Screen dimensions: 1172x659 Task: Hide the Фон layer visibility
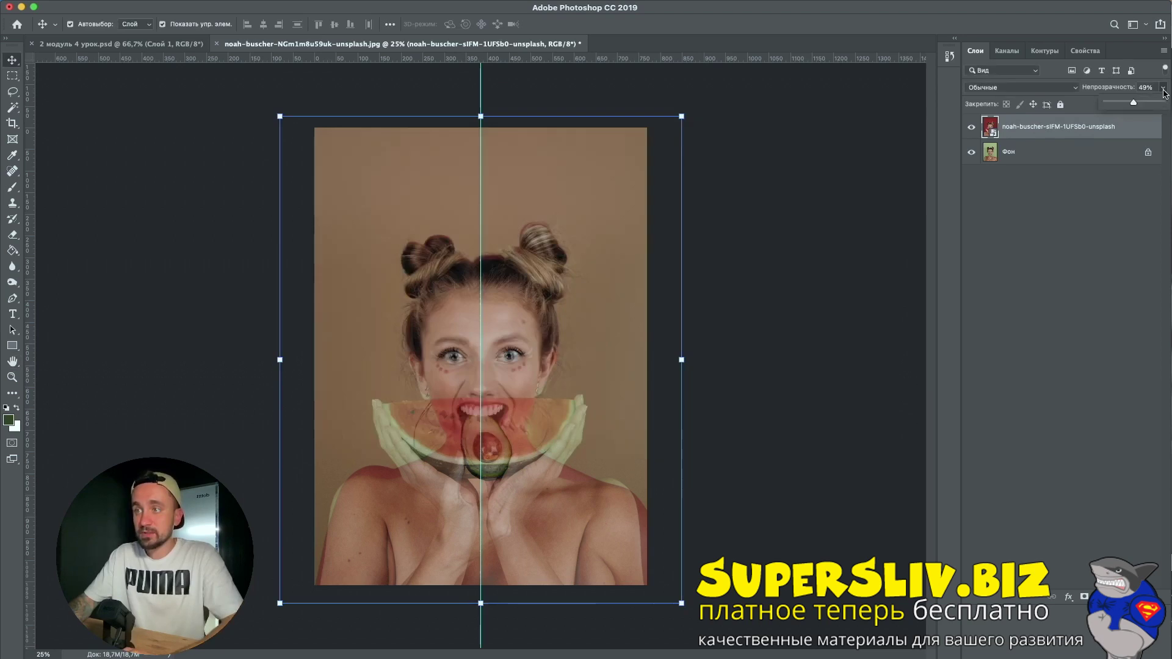(x=971, y=152)
